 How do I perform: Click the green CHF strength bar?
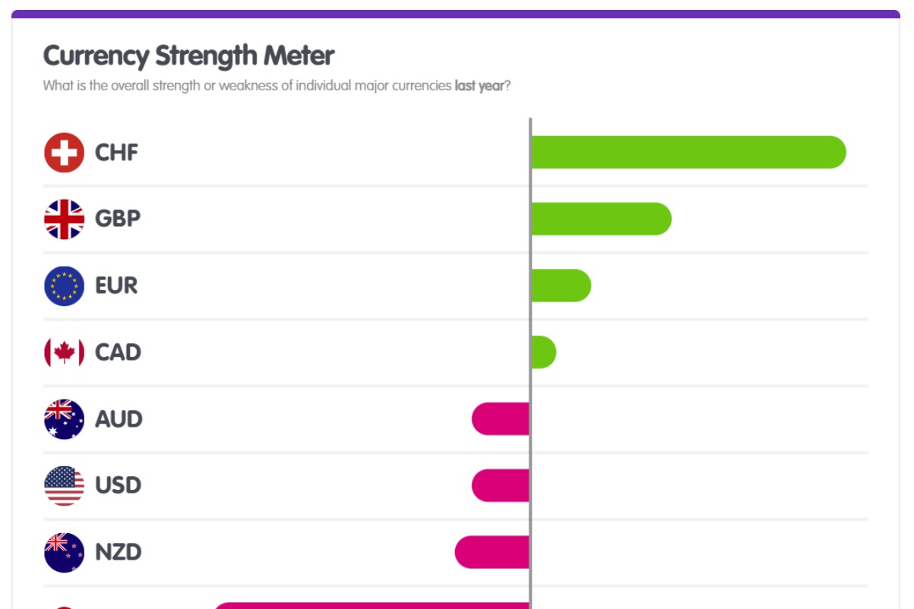point(688,152)
